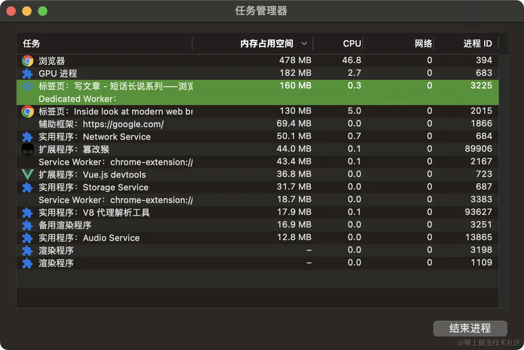
Task: Select 扩展程序：Vue.js devtools row
Action: [x=257, y=175]
